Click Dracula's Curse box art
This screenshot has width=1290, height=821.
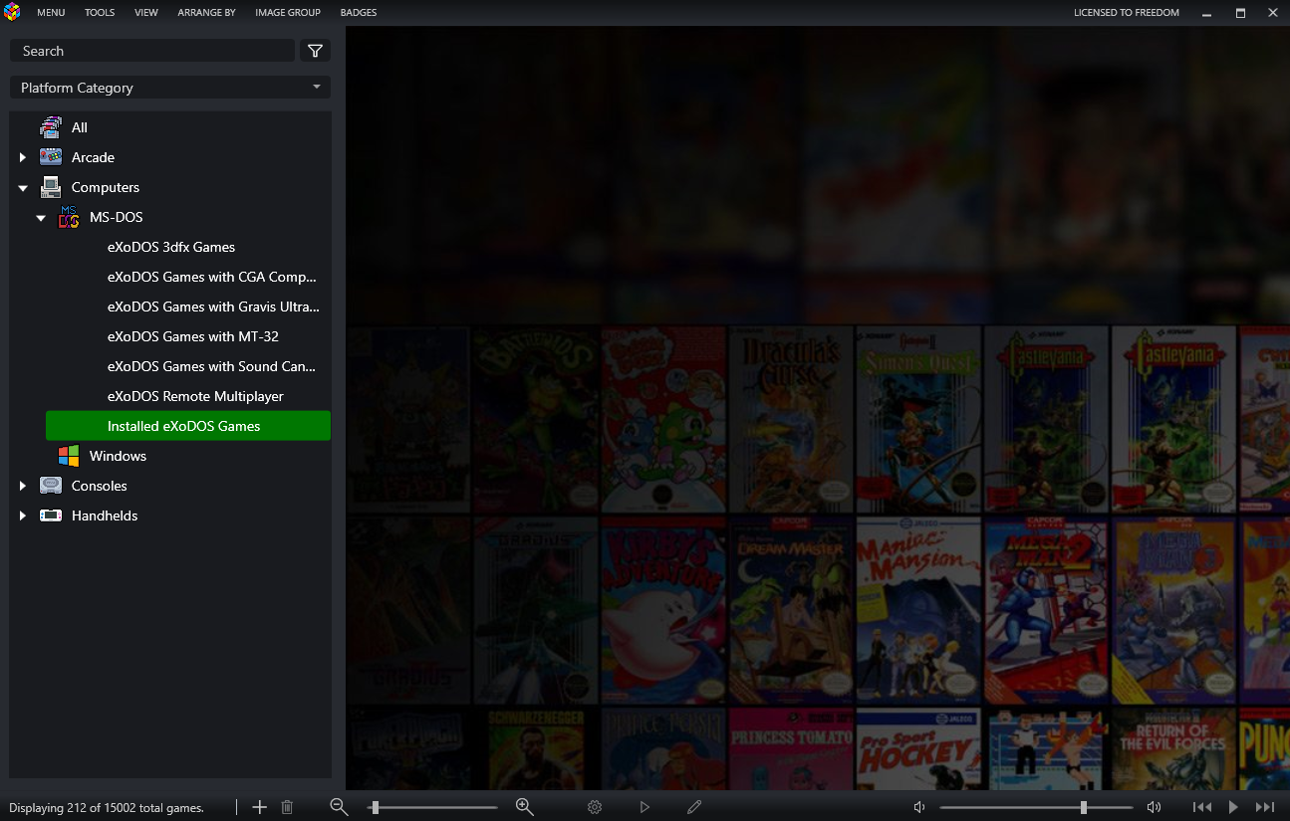pyautogui.click(x=791, y=419)
